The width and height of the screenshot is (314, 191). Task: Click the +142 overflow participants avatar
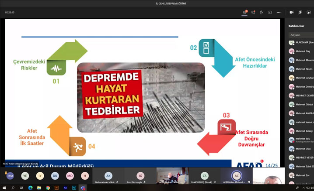[x=10, y=176]
